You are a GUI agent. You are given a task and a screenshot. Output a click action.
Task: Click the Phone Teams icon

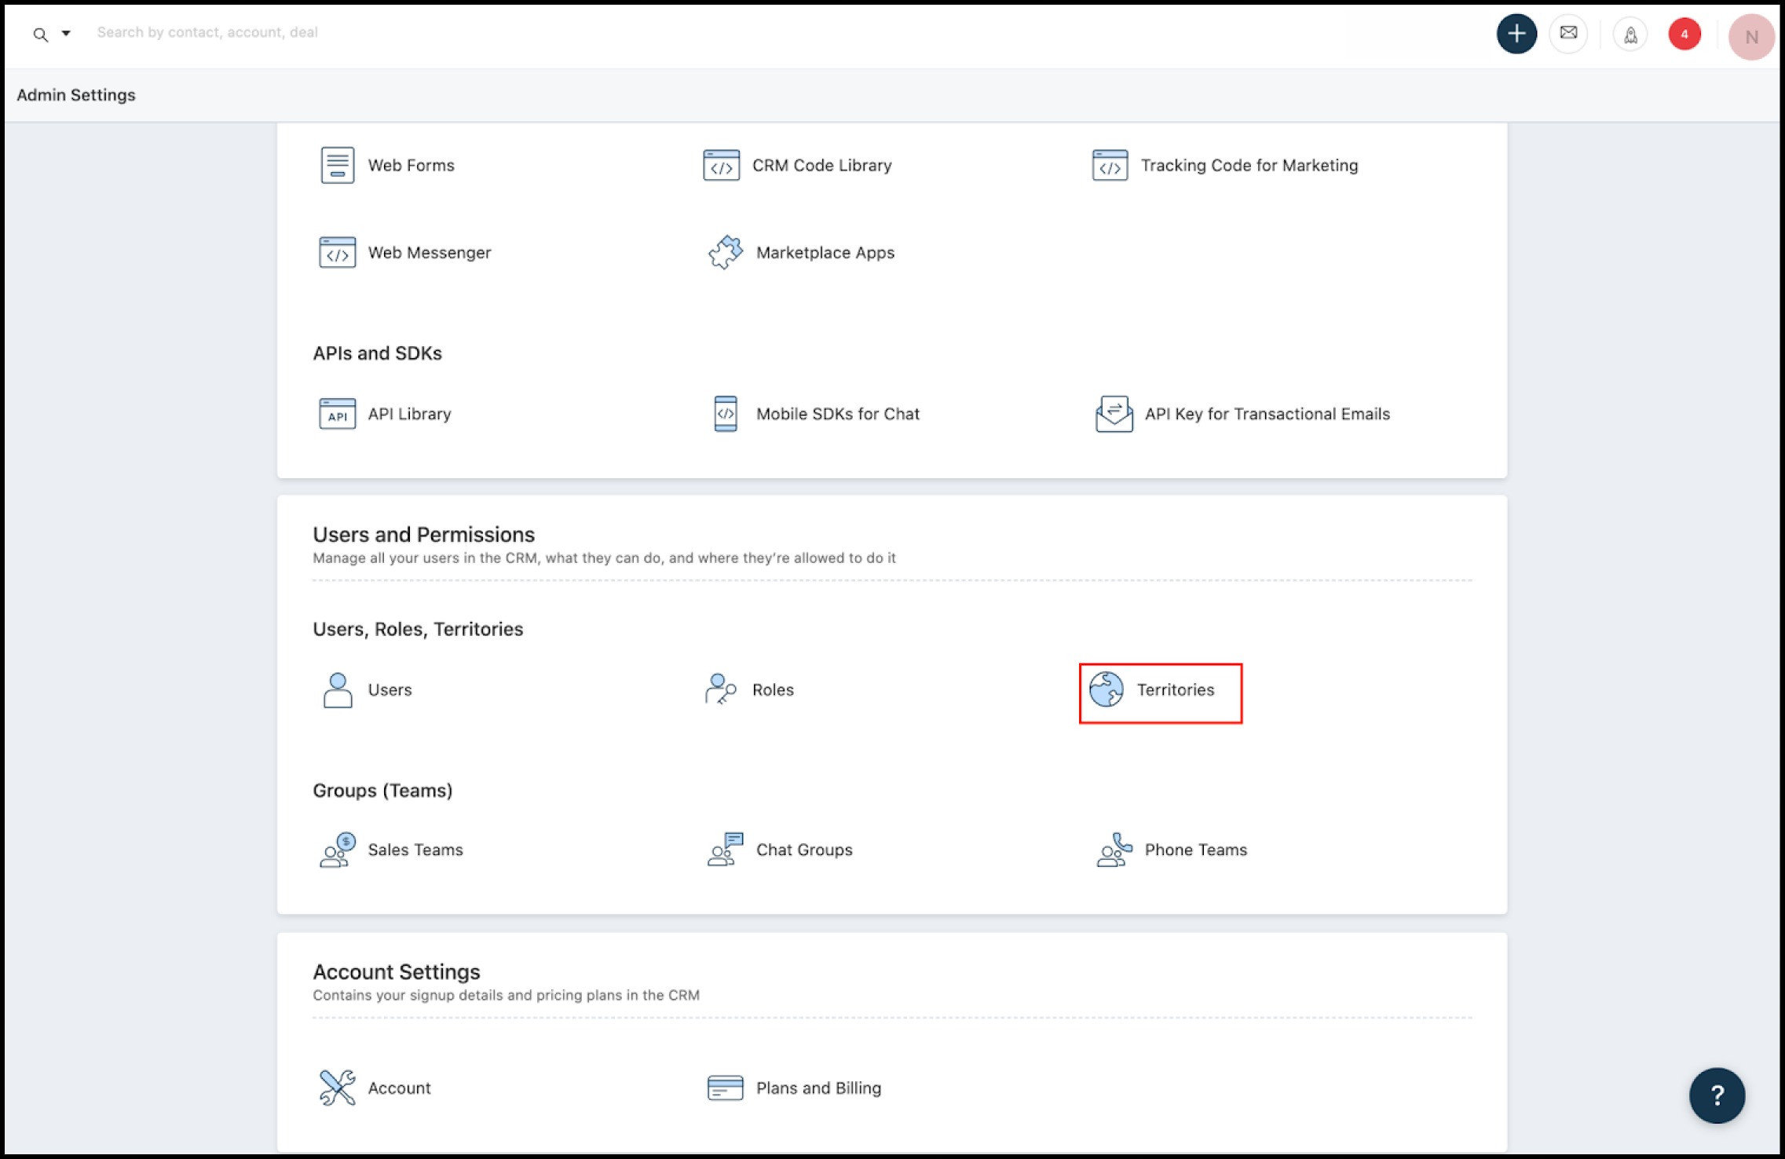click(1114, 850)
